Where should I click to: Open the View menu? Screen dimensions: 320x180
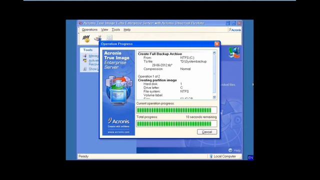click(x=104, y=29)
